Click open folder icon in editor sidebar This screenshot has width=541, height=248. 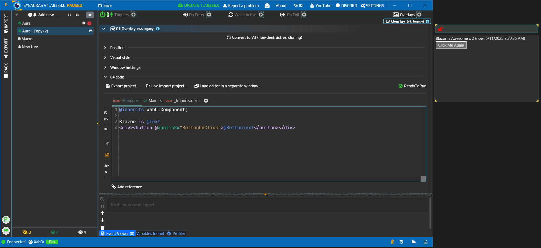click(x=106, y=119)
